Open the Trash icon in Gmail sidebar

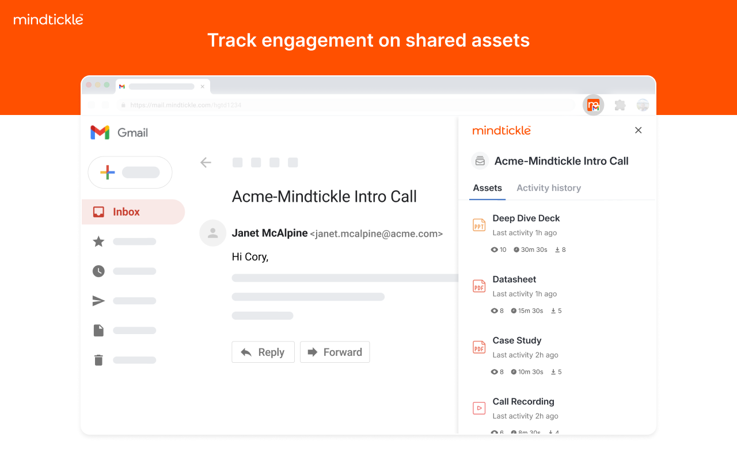[98, 360]
